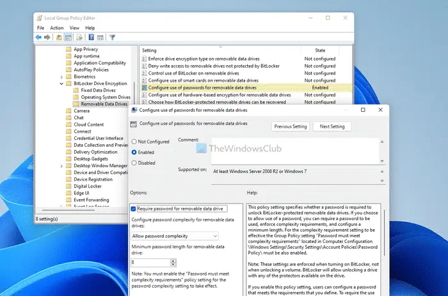
Task: Select Device Registration in the tree
Action: coord(93,179)
